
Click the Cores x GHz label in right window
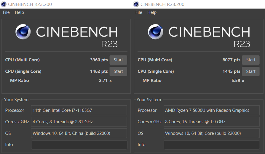(x=150, y=122)
